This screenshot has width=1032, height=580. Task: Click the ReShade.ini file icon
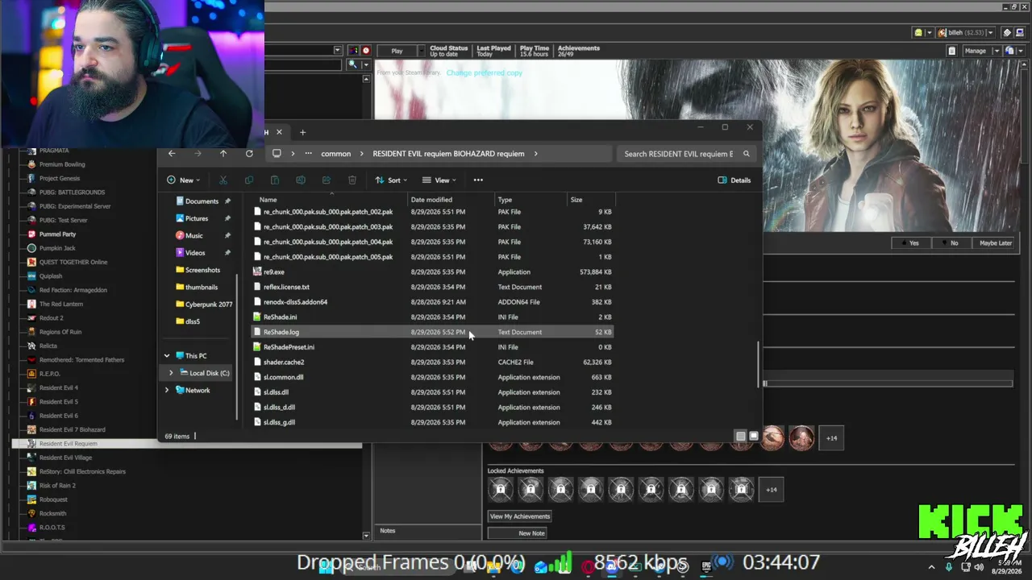click(257, 317)
